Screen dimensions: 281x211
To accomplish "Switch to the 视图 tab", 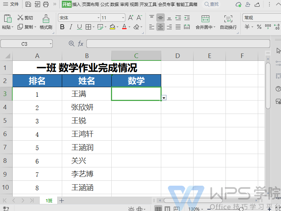I will click(x=134, y=4).
